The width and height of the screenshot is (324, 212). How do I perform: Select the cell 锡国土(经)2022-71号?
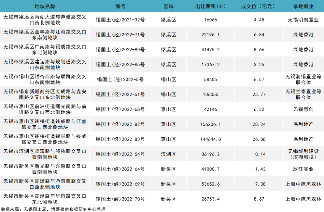tap(120, 35)
